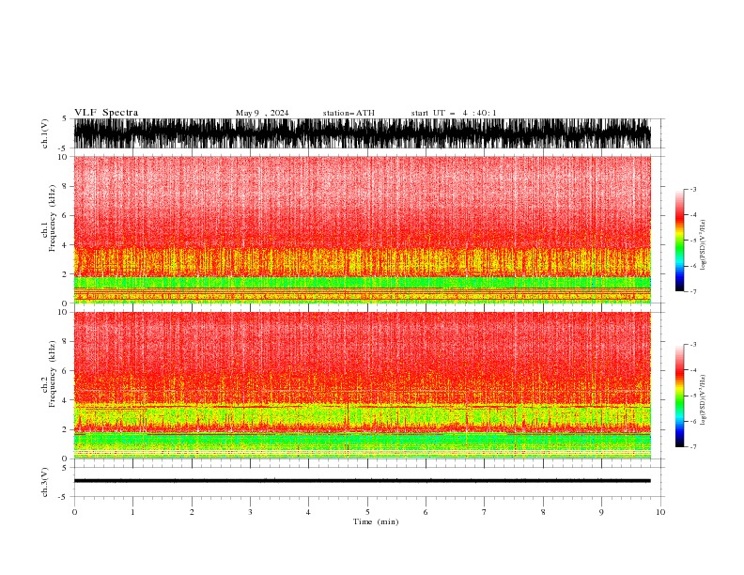744x575 pixels.
Task: Click the "8" kHz tick of ch.1 spectrogram
Action: point(65,186)
